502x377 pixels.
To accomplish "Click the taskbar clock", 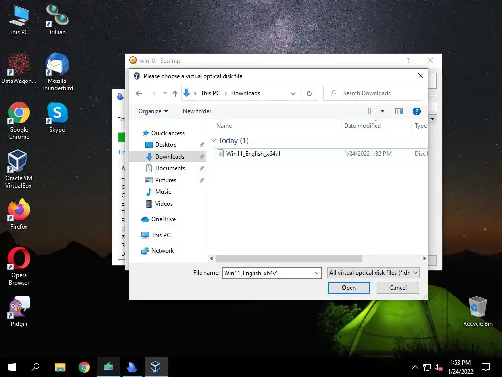I will [460, 367].
